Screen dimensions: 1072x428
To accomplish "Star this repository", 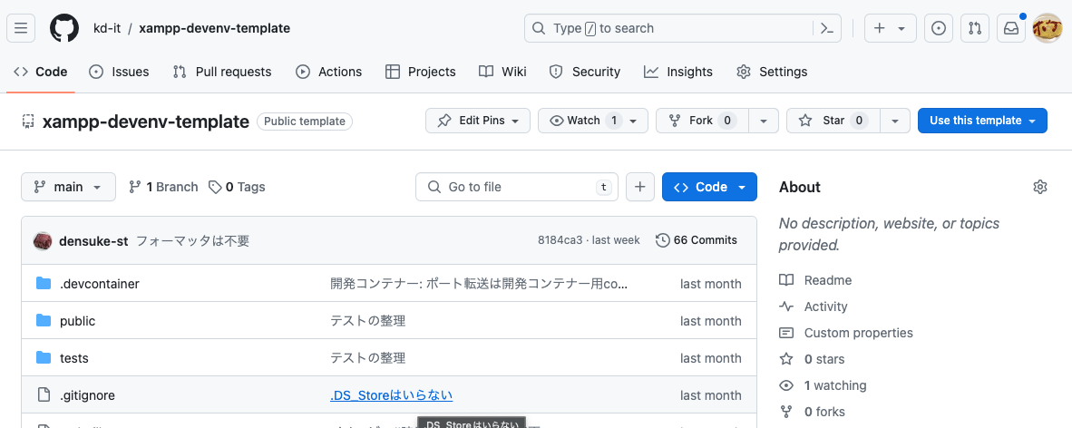I will pyautogui.click(x=833, y=121).
